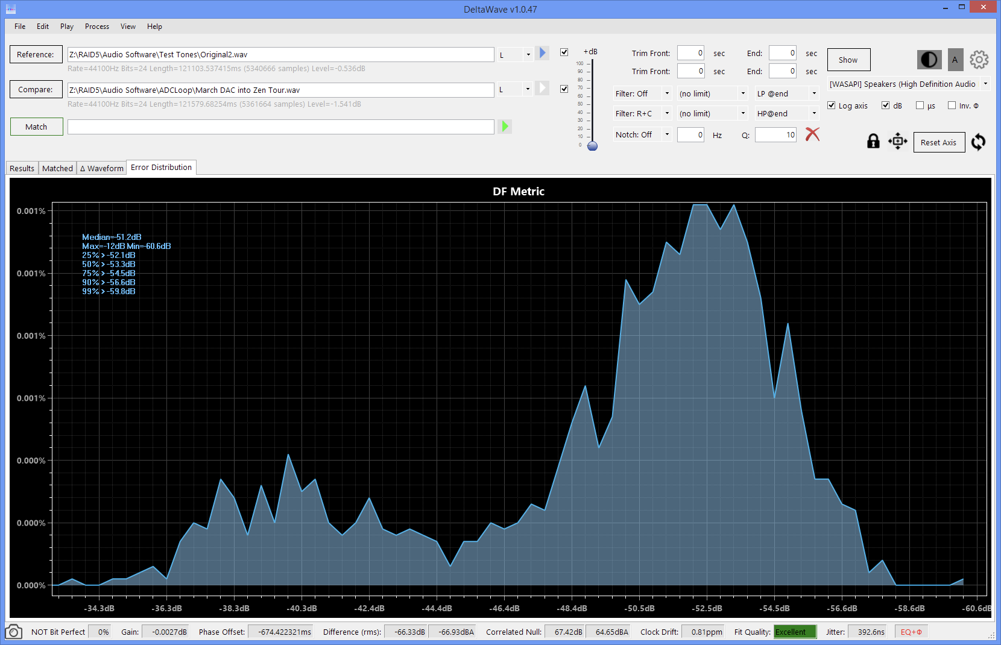
Task: Switch to the Matched tab
Action: tap(57, 168)
